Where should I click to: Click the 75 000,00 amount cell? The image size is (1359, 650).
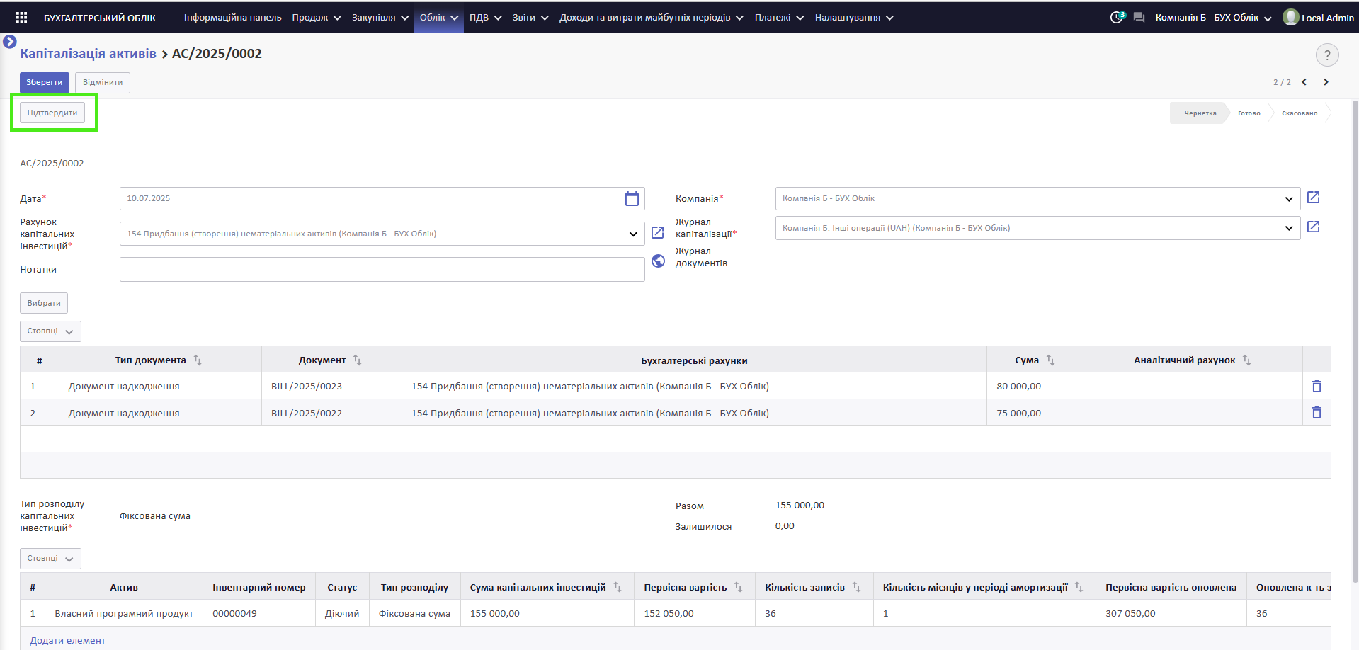point(1036,413)
